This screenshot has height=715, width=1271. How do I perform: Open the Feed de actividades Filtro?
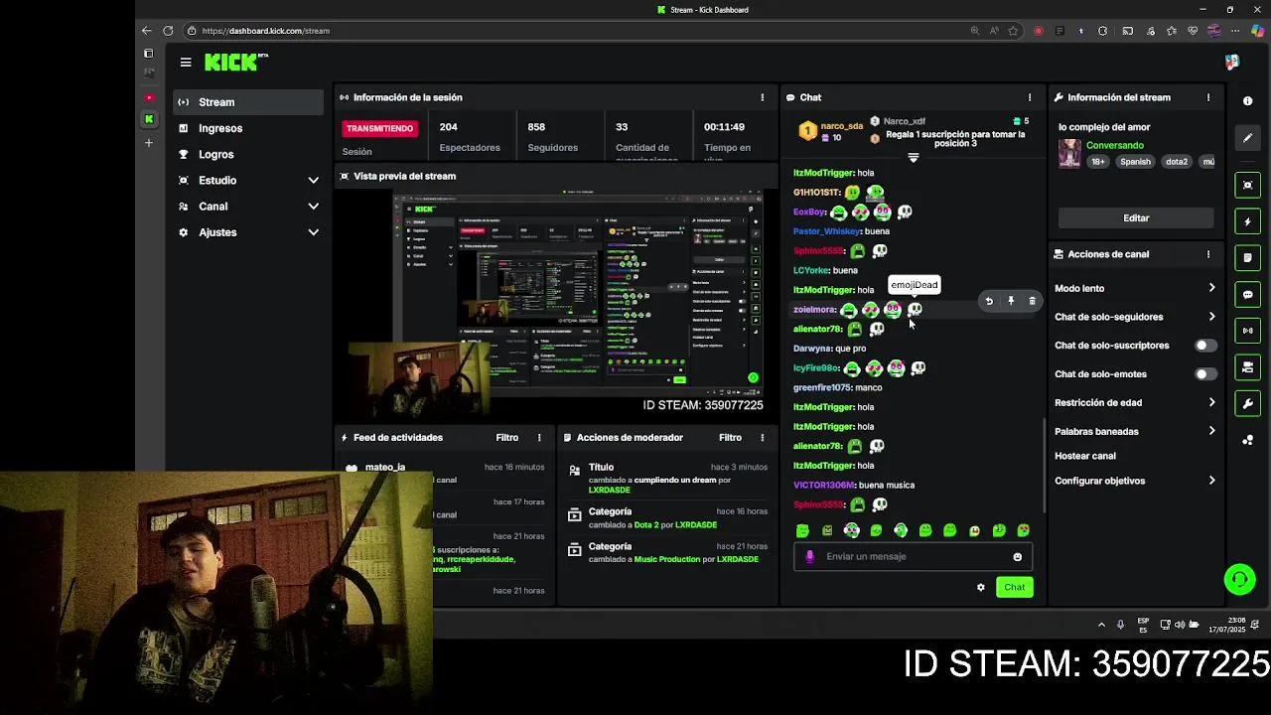[x=506, y=437]
